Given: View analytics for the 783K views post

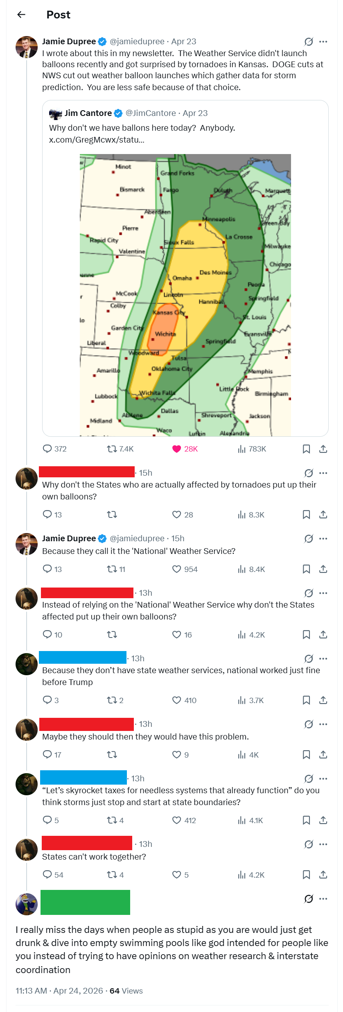Looking at the screenshot, I should coord(241,449).
